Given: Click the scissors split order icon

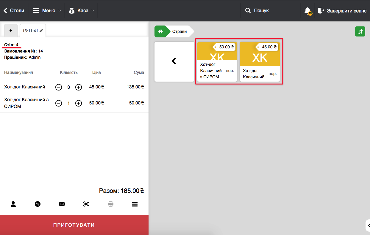Looking at the screenshot, I should click(x=86, y=204).
